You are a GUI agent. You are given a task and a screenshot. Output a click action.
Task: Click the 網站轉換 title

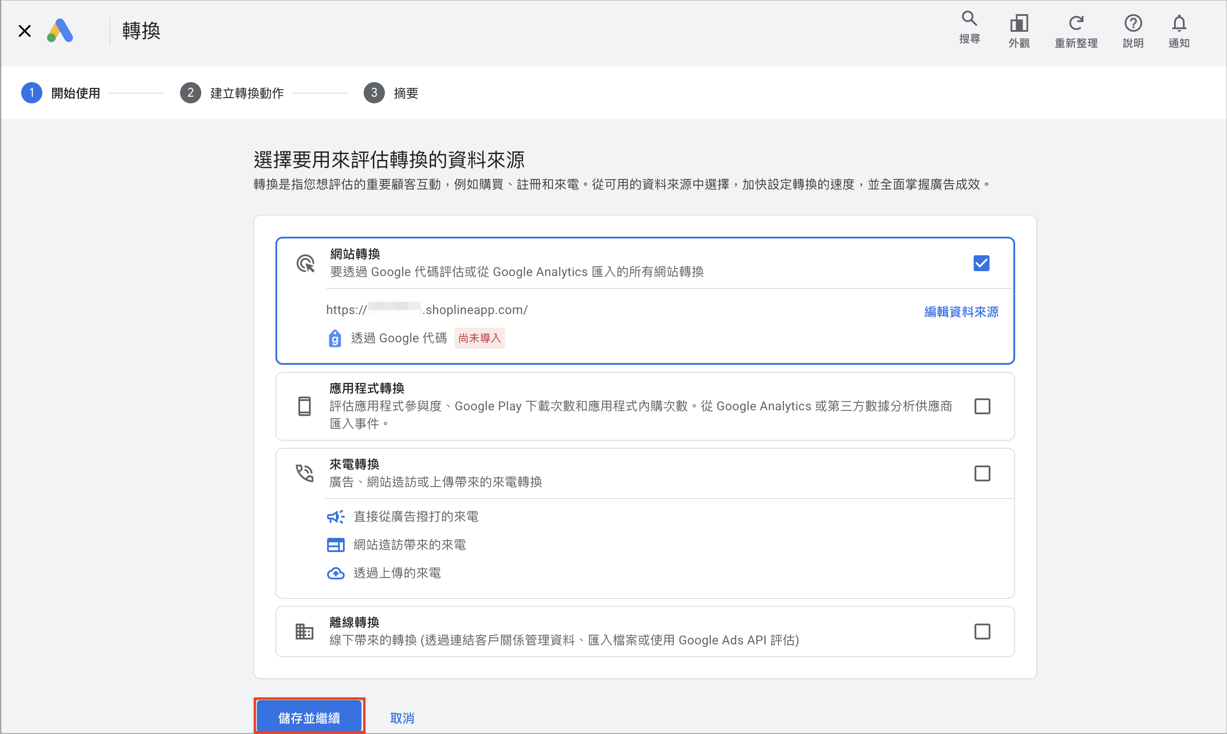click(x=355, y=254)
